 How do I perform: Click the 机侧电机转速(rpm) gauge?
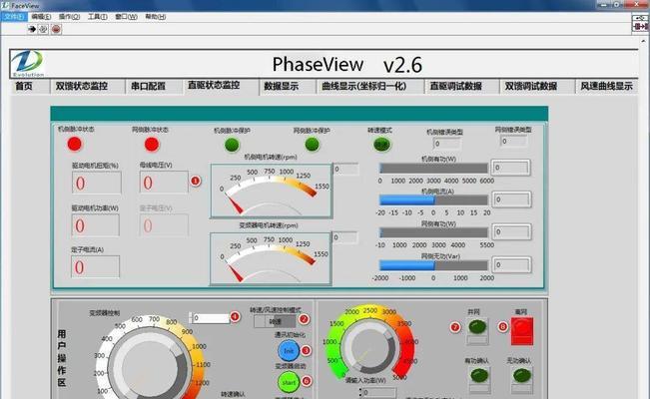point(272,191)
